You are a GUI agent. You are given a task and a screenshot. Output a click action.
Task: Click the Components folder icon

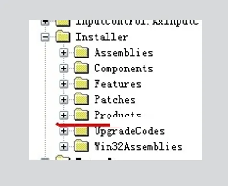tap(82, 68)
